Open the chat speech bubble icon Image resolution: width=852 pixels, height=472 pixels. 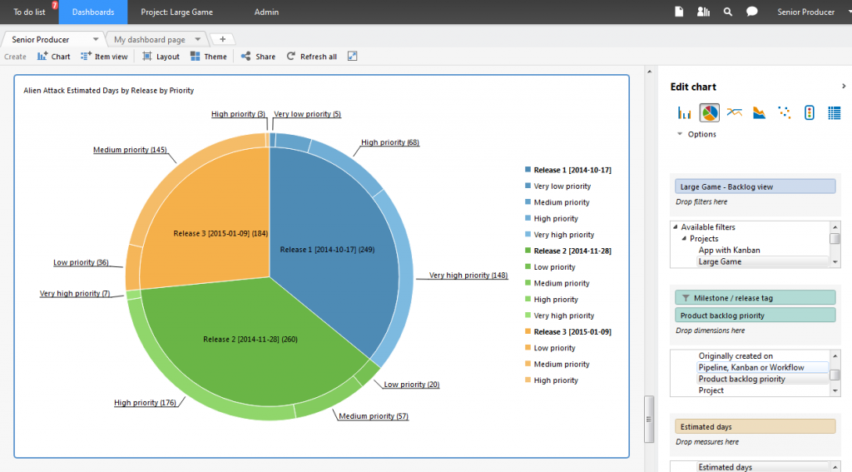(752, 12)
